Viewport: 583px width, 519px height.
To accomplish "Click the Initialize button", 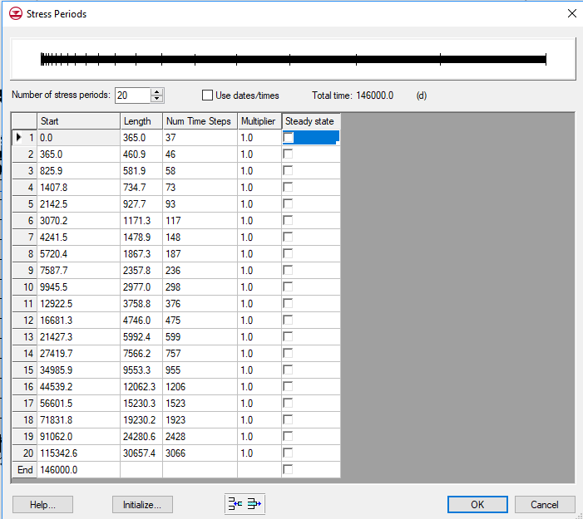I will (142, 505).
